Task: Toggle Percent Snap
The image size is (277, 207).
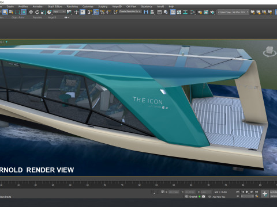Action: pyautogui.click(x=102, y=12)
